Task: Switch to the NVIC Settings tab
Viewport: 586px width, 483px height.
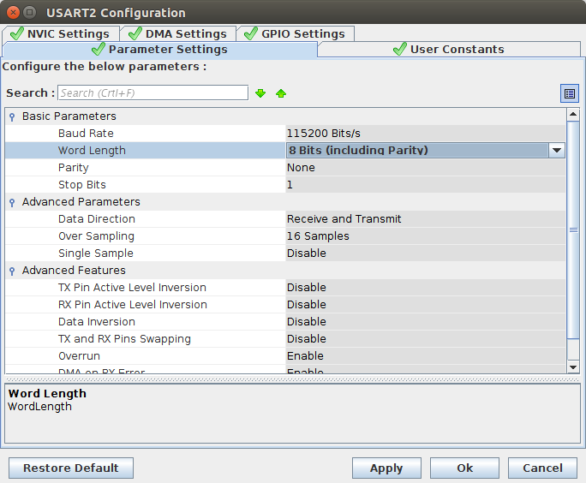Action: click(59, 33)
